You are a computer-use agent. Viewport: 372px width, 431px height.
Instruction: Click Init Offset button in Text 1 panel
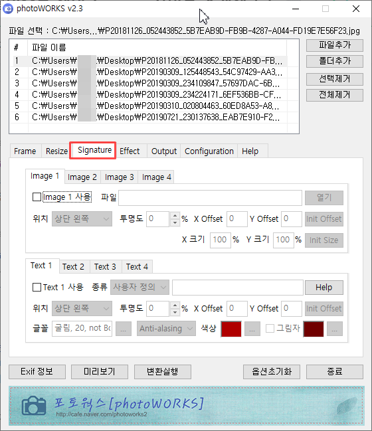tap(324, 309)
